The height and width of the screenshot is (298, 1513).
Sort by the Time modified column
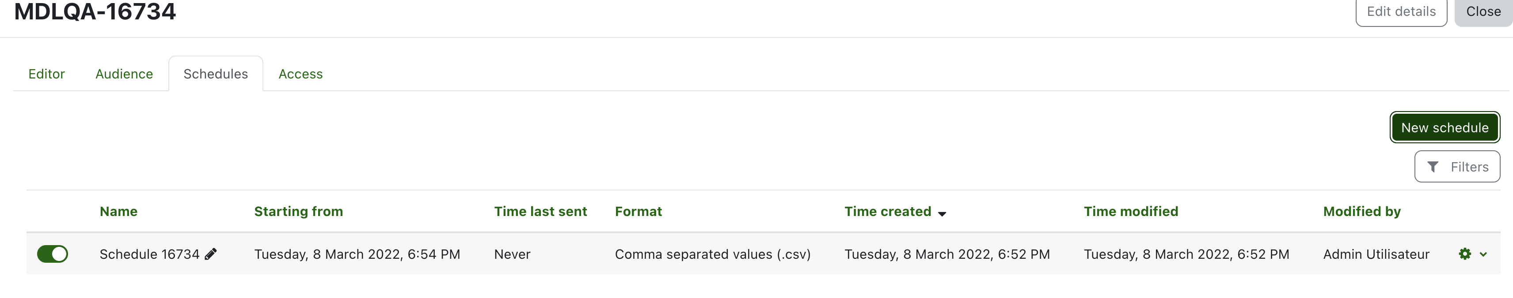pyautogui.click(x=1131, y=211)
